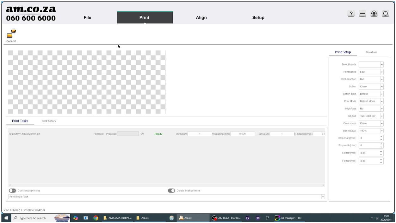Open the Setup tab

(x=258, y=18)
